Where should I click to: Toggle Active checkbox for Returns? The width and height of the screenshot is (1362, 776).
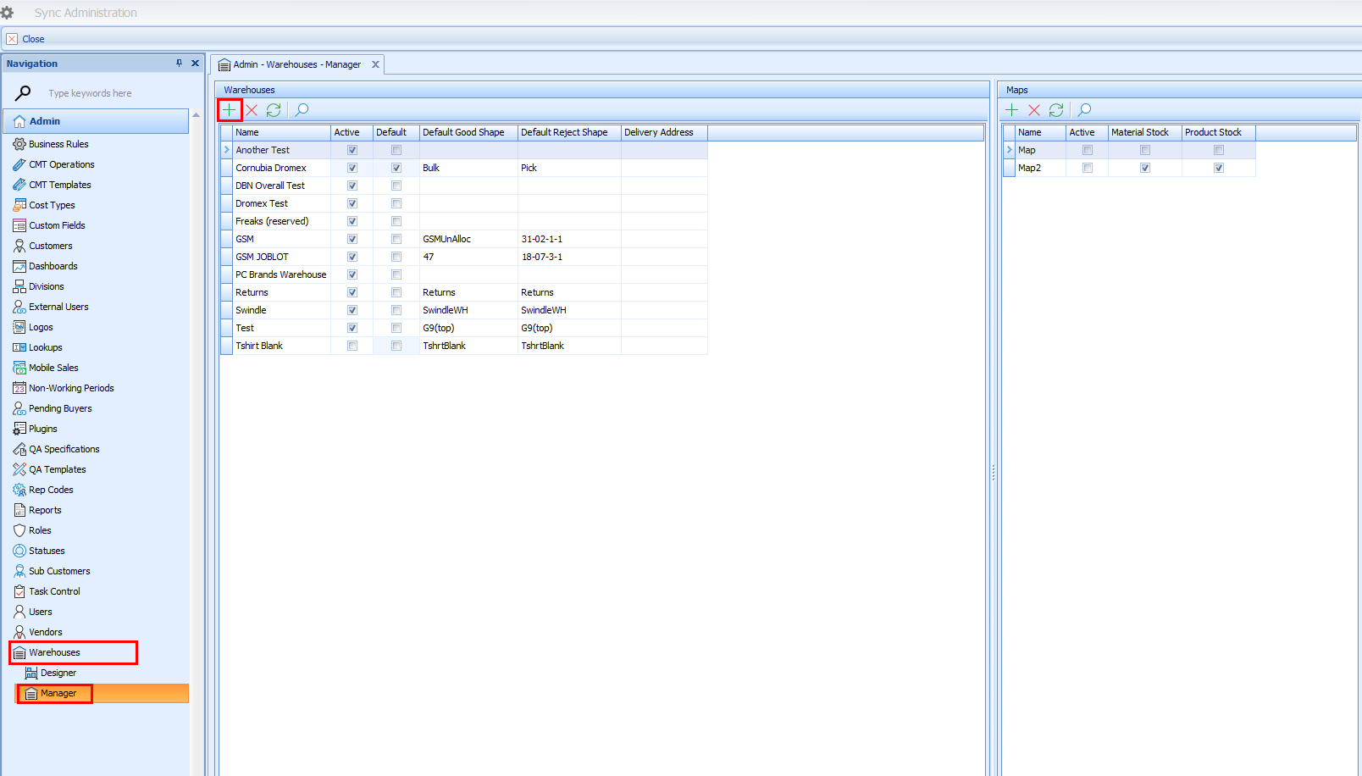point(352,292)
